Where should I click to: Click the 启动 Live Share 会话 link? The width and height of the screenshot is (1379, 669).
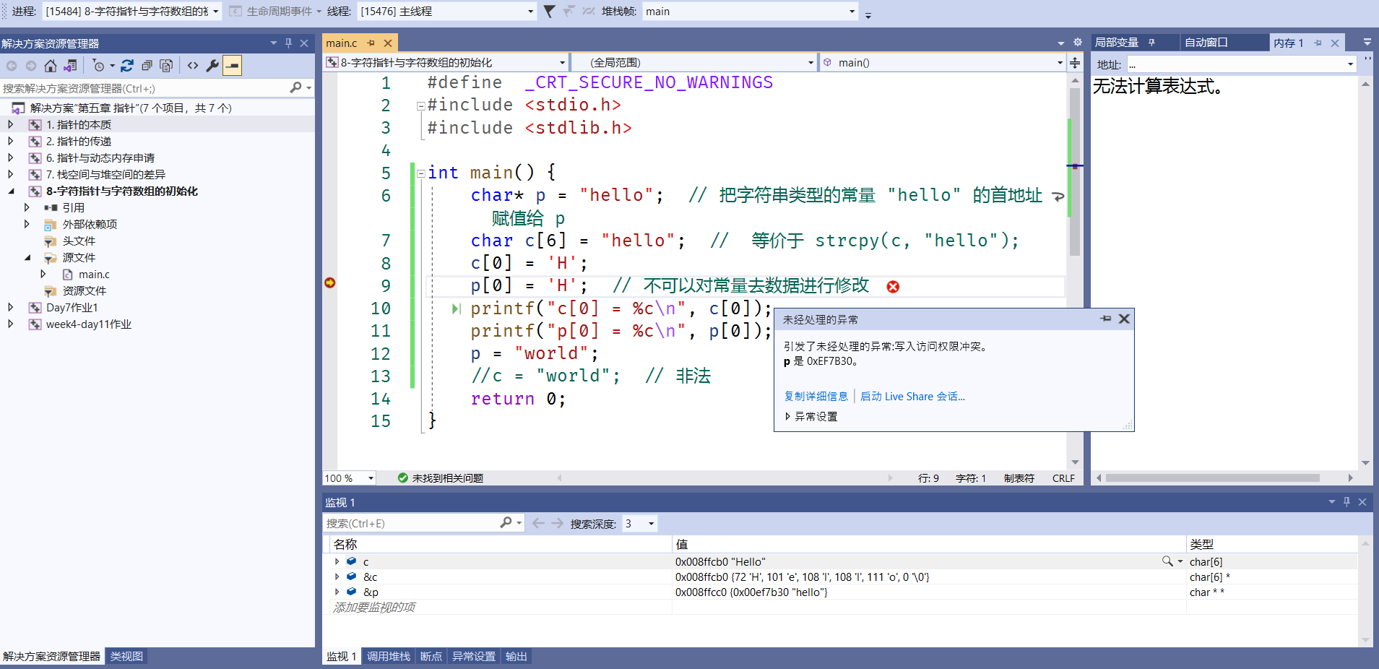(x=912, y=396)
